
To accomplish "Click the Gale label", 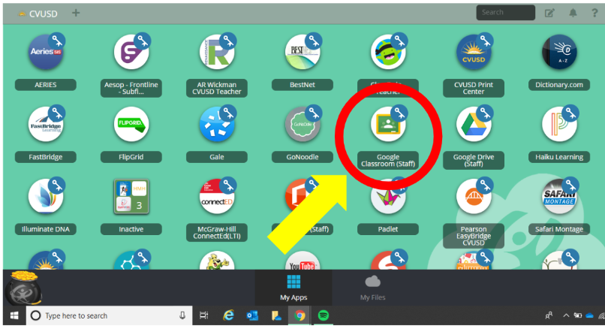I will [x=217, y=157].
